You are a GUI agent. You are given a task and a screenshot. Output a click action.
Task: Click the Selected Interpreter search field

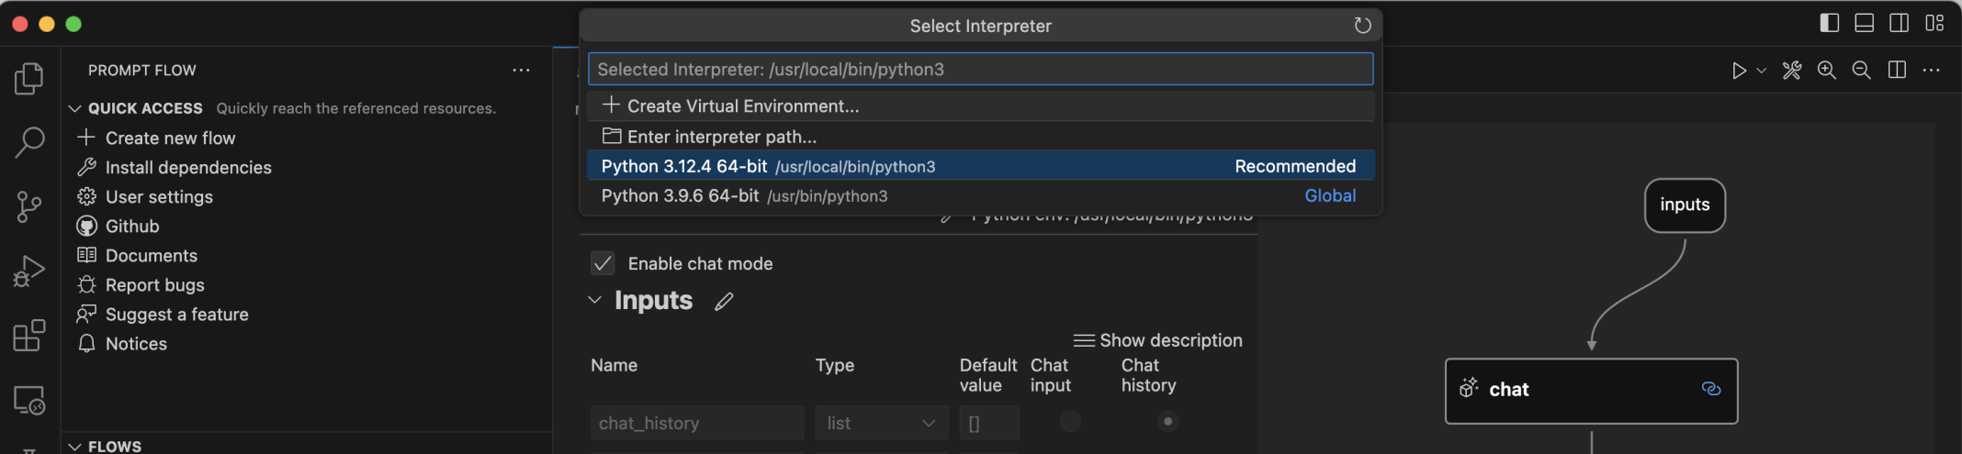979,70
